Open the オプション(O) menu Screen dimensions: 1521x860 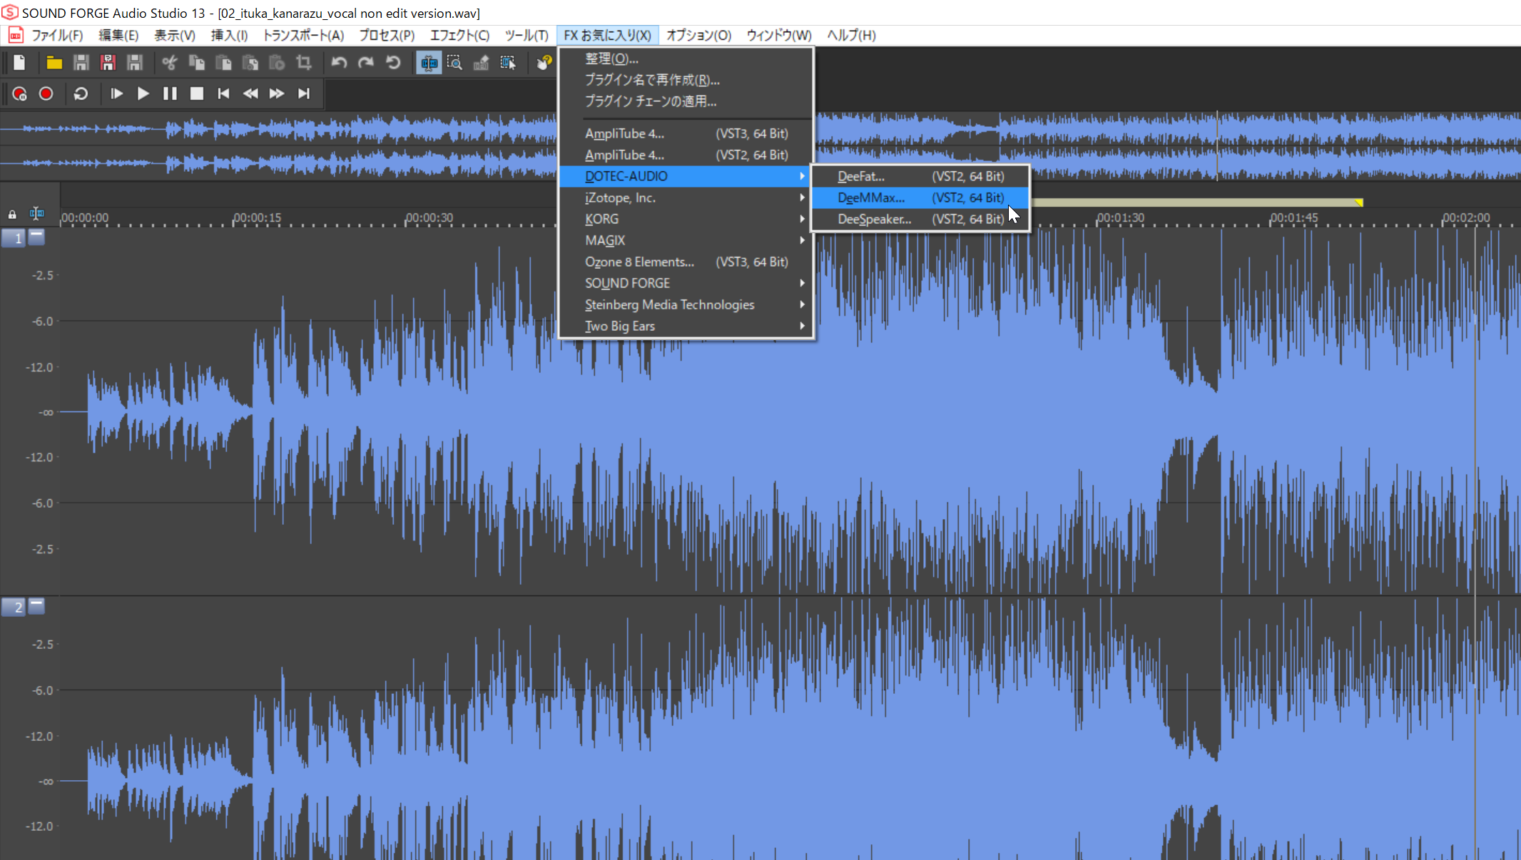tap(698, 35)
